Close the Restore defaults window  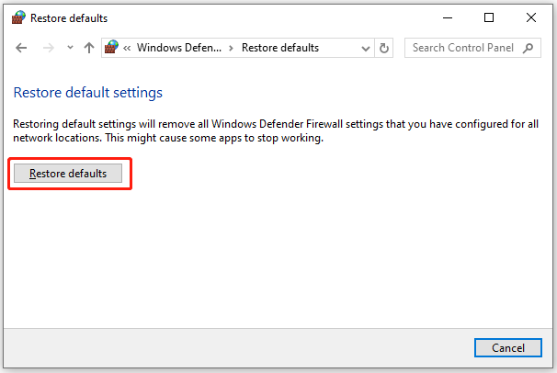[x=531, y=17]
